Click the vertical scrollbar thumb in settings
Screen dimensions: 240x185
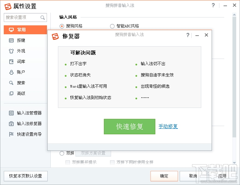tap(234, 77)
